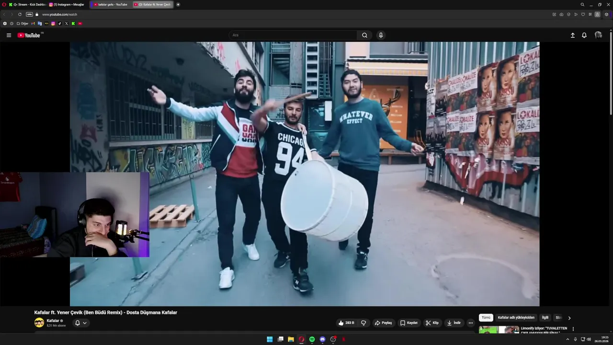Create a clip with Klip button

(432, 323)
